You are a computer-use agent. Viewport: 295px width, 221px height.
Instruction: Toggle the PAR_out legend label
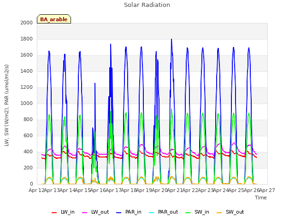(x=168, y=212)
